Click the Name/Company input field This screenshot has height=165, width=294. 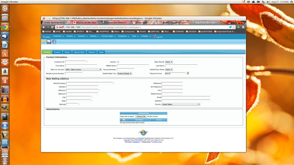pos(90,83)
